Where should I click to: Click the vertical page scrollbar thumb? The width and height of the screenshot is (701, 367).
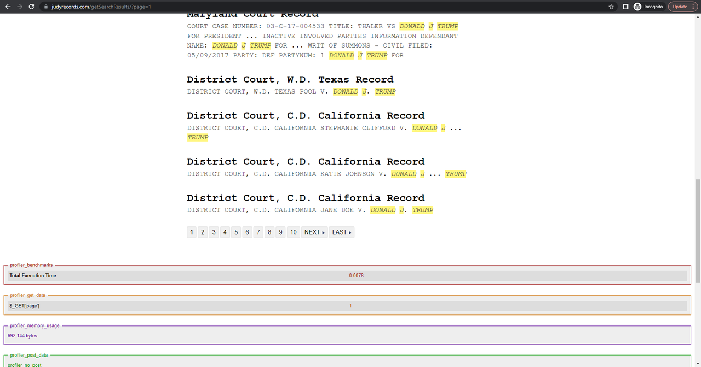tap(697, 230)
